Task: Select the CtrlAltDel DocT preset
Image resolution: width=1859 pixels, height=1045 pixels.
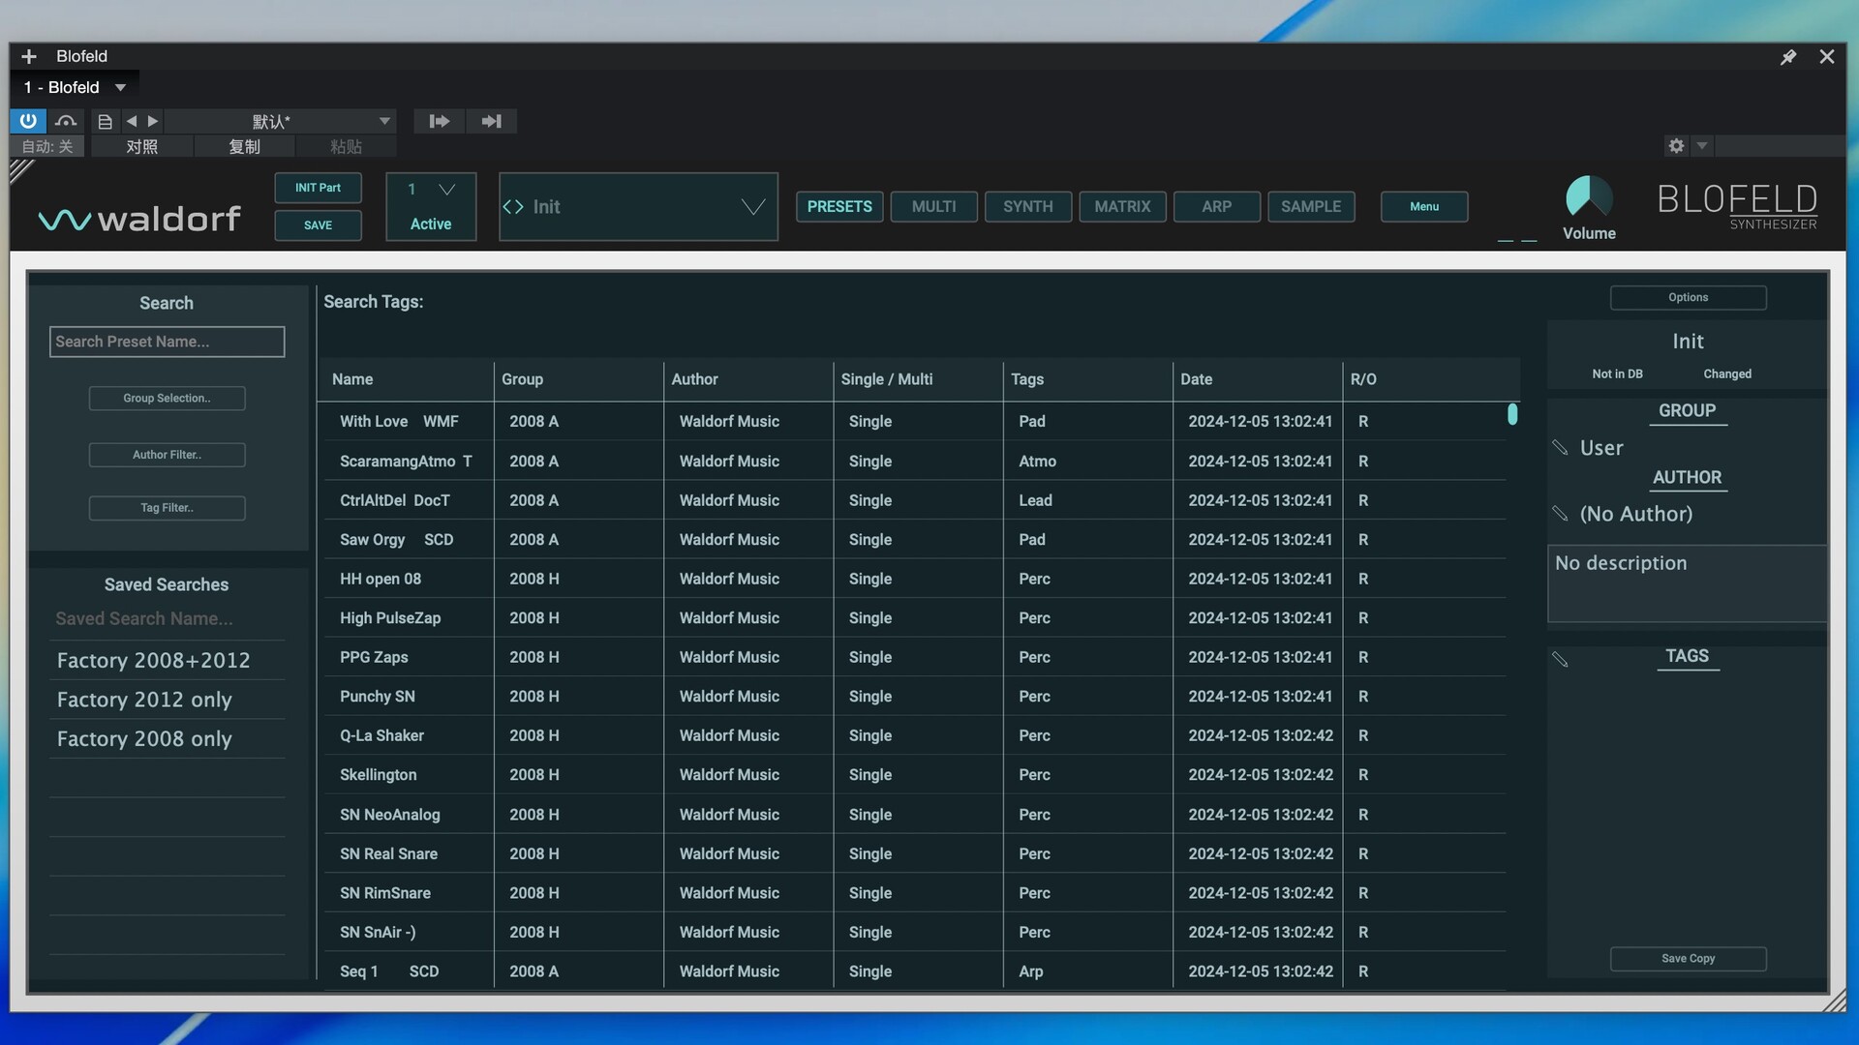Action: (913, 501)
